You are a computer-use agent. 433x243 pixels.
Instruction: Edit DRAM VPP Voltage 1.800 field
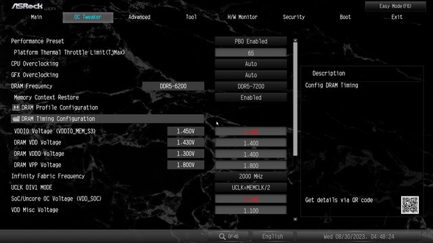pyautogui.click(x=251, y=165)
